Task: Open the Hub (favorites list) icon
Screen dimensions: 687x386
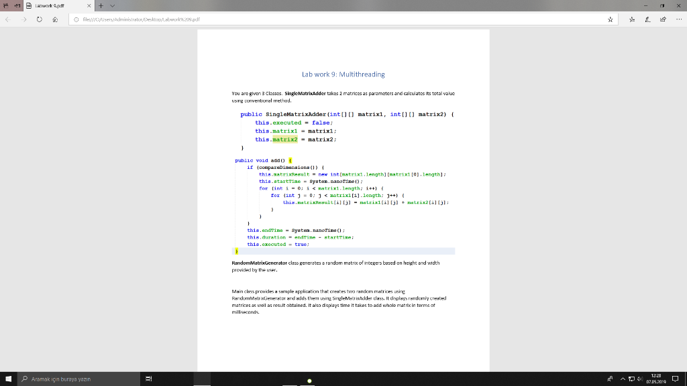Action: coord(631,19)
